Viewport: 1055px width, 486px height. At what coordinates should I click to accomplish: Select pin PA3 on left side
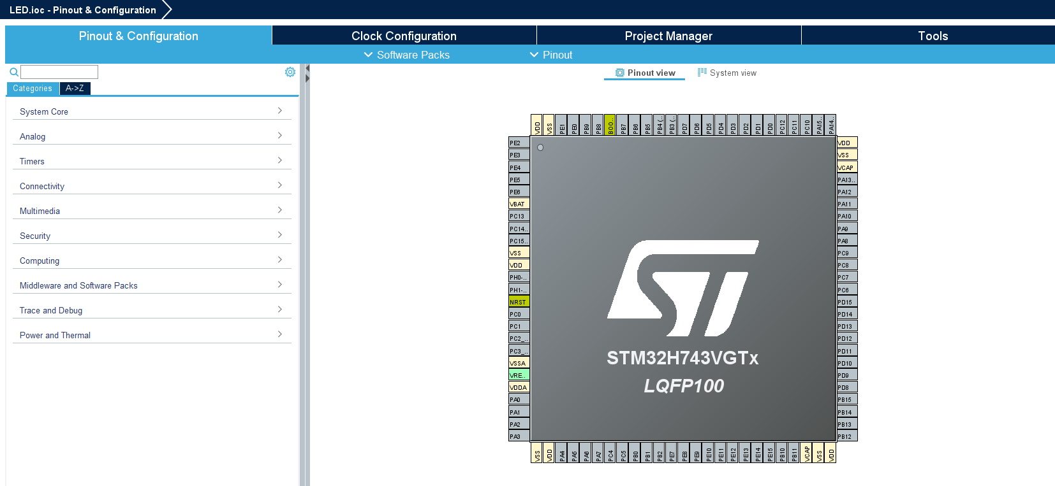519,436
